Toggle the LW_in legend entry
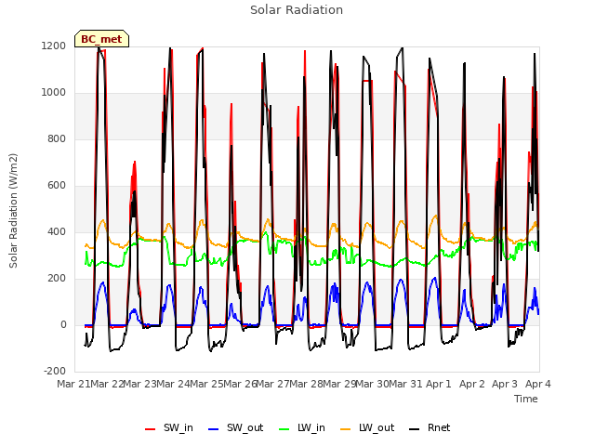This screenshot has width=595, height=446. (302, 427)
